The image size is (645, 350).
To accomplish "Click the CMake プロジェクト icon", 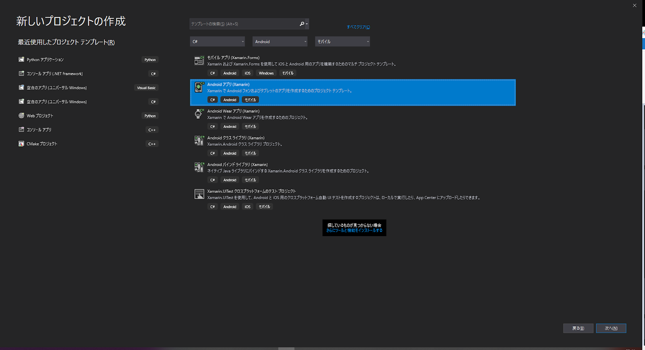I will pos(21,144).
